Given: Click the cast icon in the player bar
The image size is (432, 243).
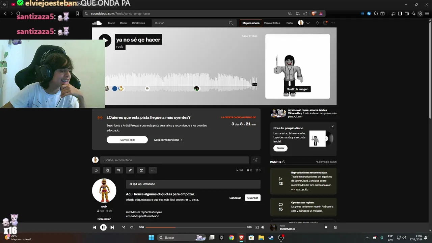Looking at the screenshot, I should pos(257,227).
